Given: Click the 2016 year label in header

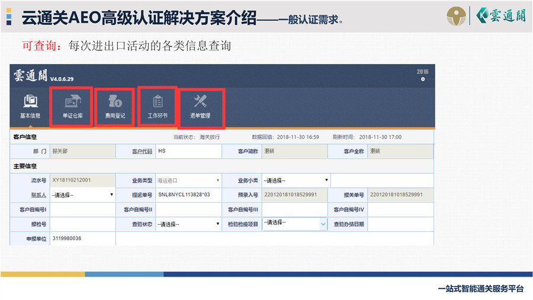Looking at the screenshot, I should coord(422,72).
